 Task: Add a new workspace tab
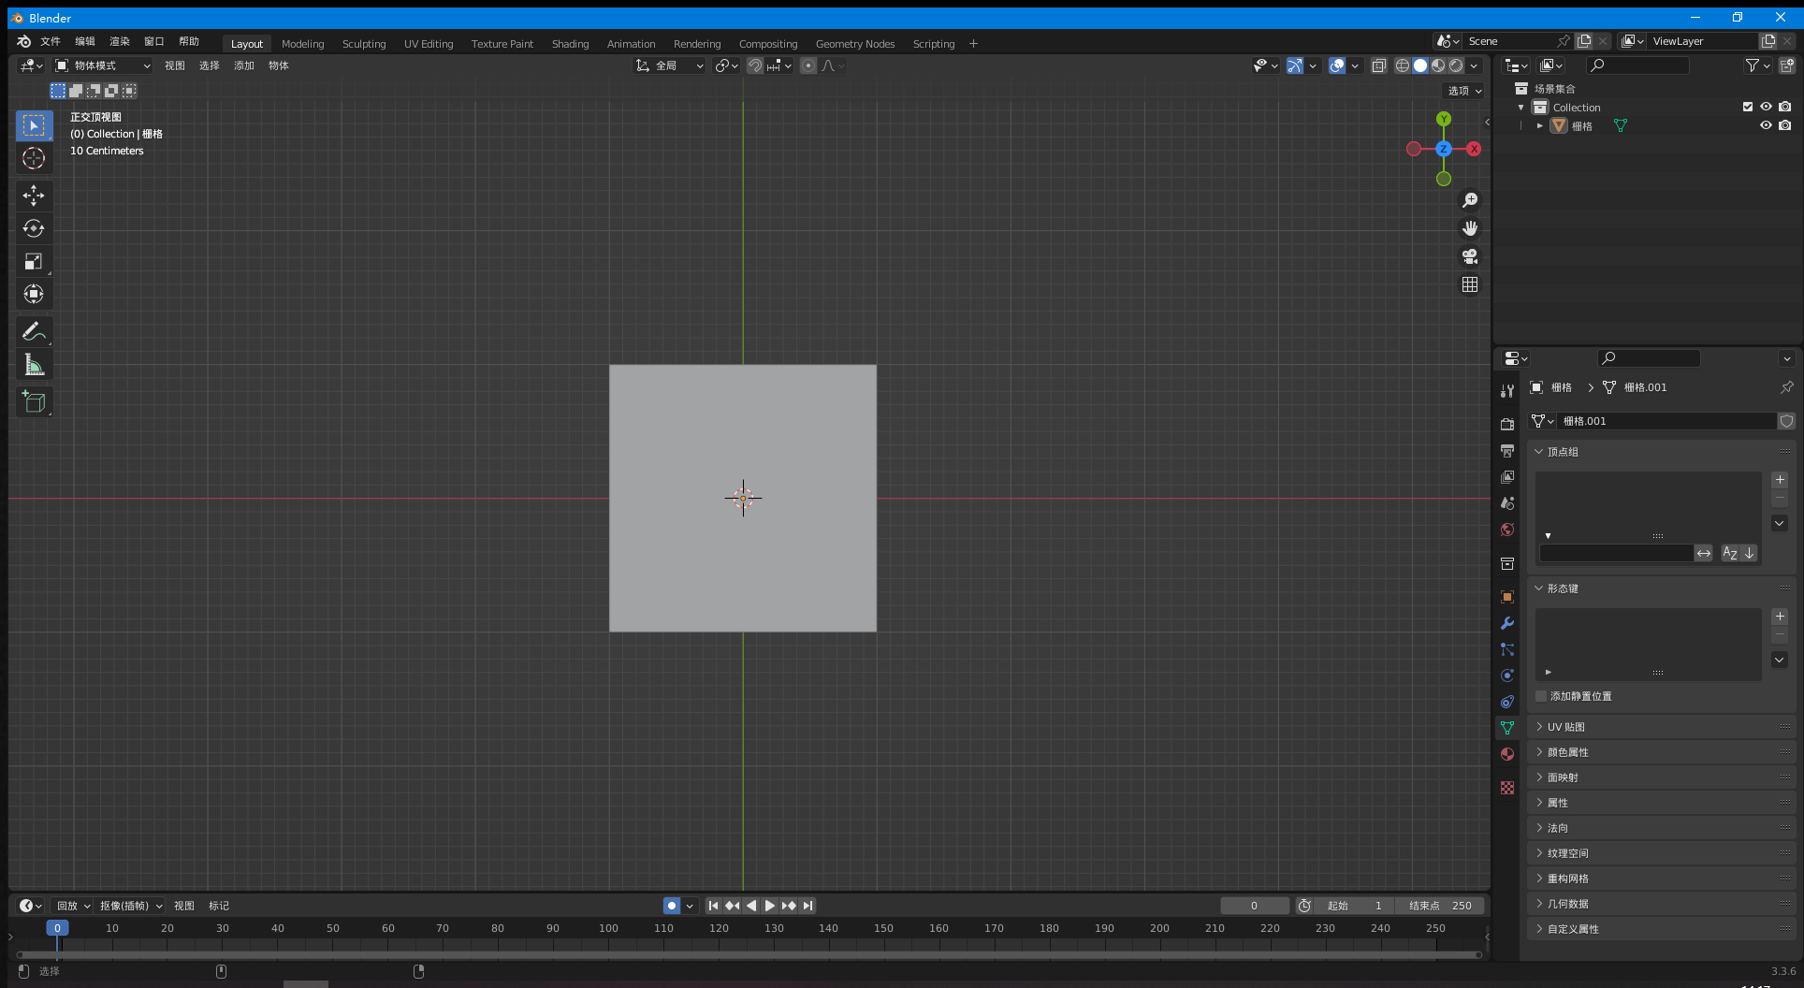tap(973, 44)
